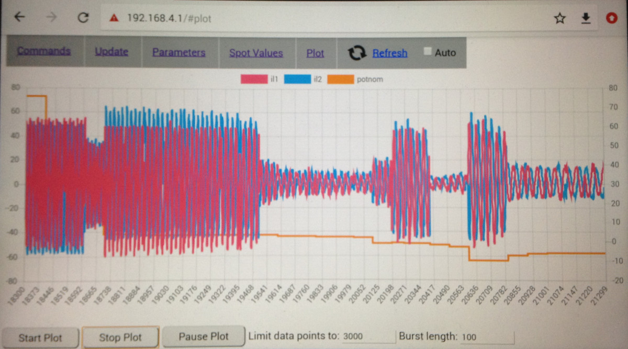Click the red update notification icon
Screen dimensions: 628x349
(x=611, y=18)
